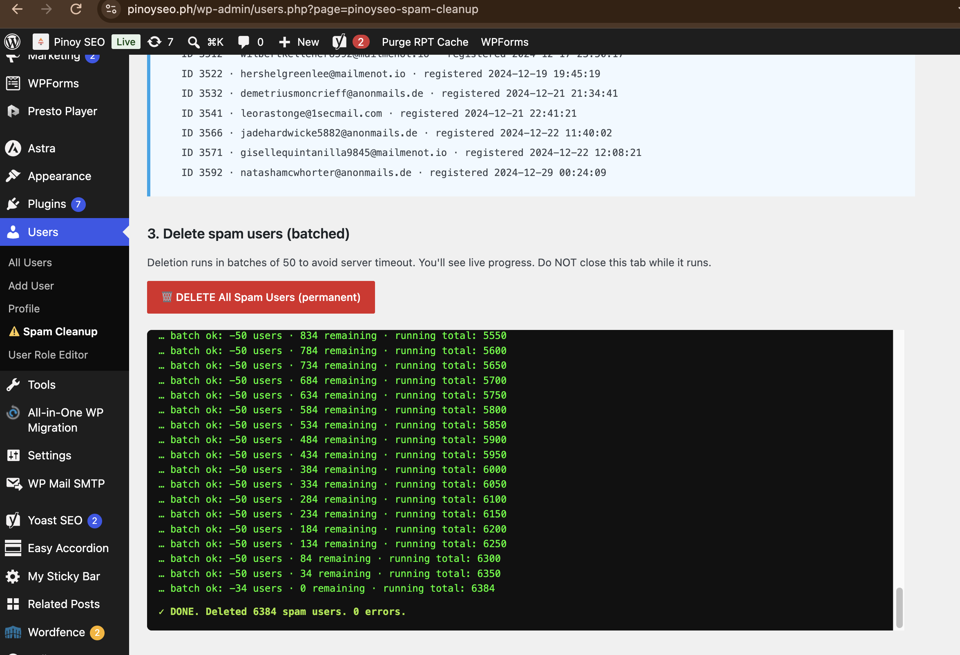The height and width of the screenshot is (655, 960).
Task: Select Spam Cleanup submenu
Action: point(60,331)
